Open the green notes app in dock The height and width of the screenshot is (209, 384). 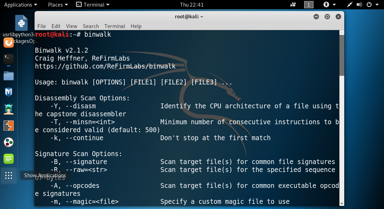[9, 159]
